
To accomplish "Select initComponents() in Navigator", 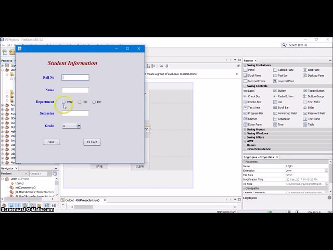I will point(25,187).
